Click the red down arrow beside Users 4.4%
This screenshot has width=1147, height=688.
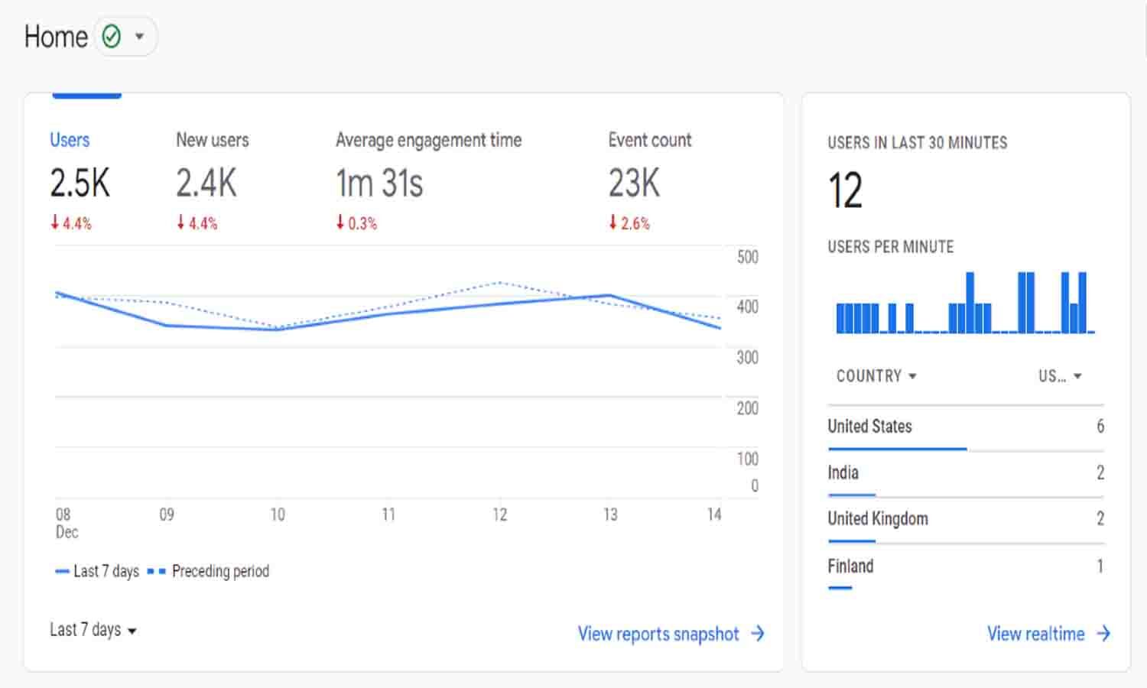pyautogui.click(x=54, y=223)
